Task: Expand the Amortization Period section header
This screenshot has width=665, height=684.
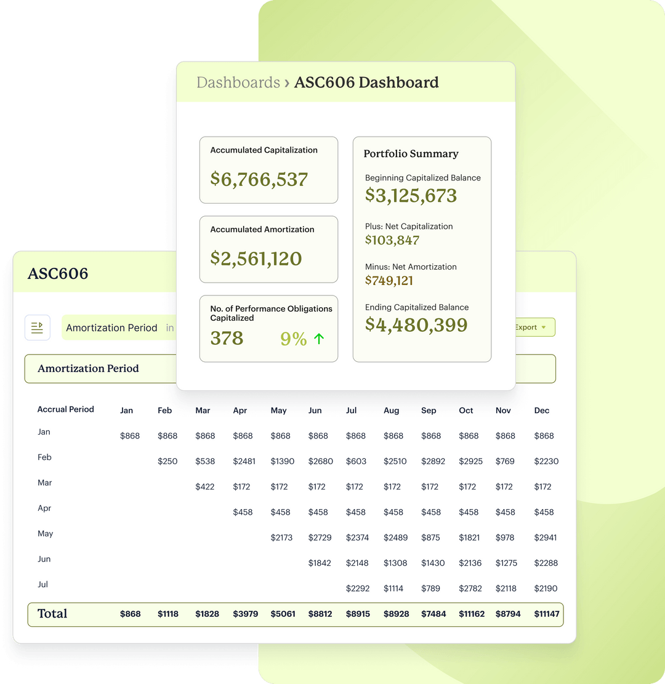Action: click(89, 368)
